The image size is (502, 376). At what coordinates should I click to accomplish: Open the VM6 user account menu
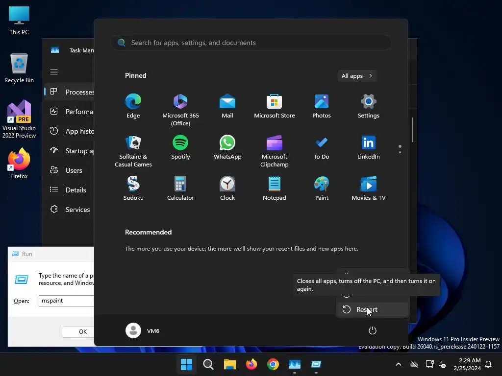coord(143,330)
